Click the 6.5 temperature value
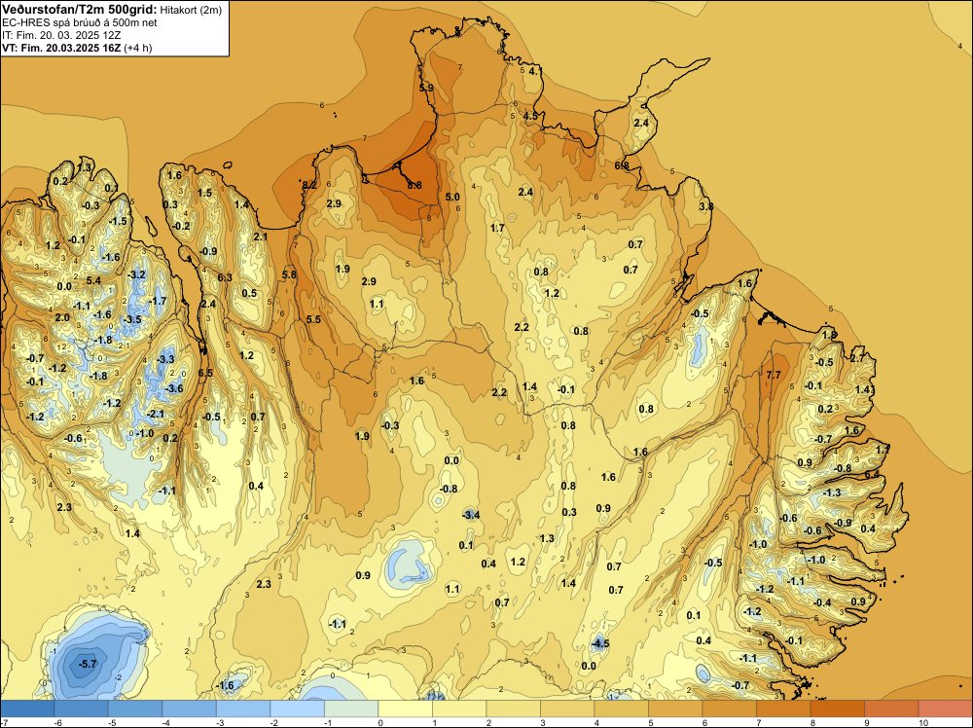 coord(205,373)
